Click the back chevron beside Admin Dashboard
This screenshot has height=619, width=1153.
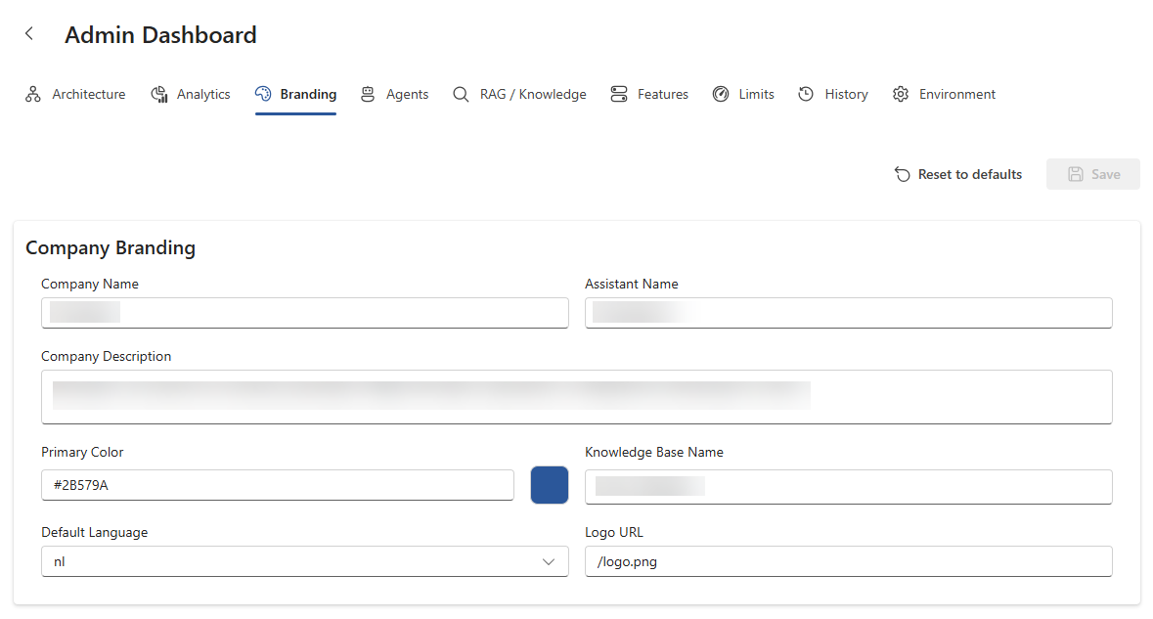pos(28,32)
